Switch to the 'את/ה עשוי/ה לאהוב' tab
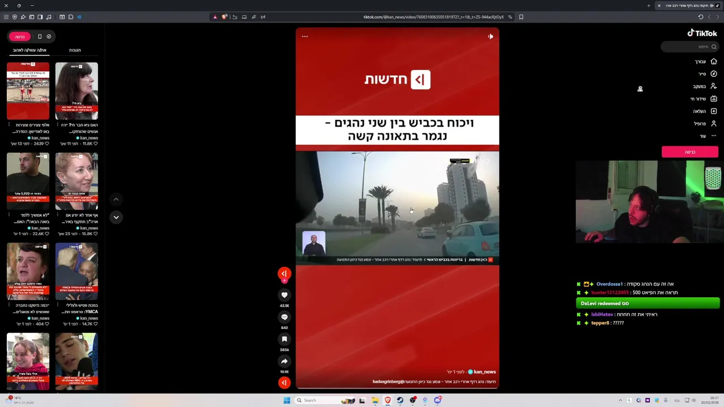Viewport: 724px width, 407px height. click(29, 50)
